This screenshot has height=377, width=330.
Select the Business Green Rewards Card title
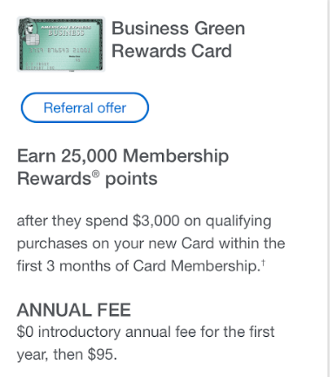[x=178, y=39]
